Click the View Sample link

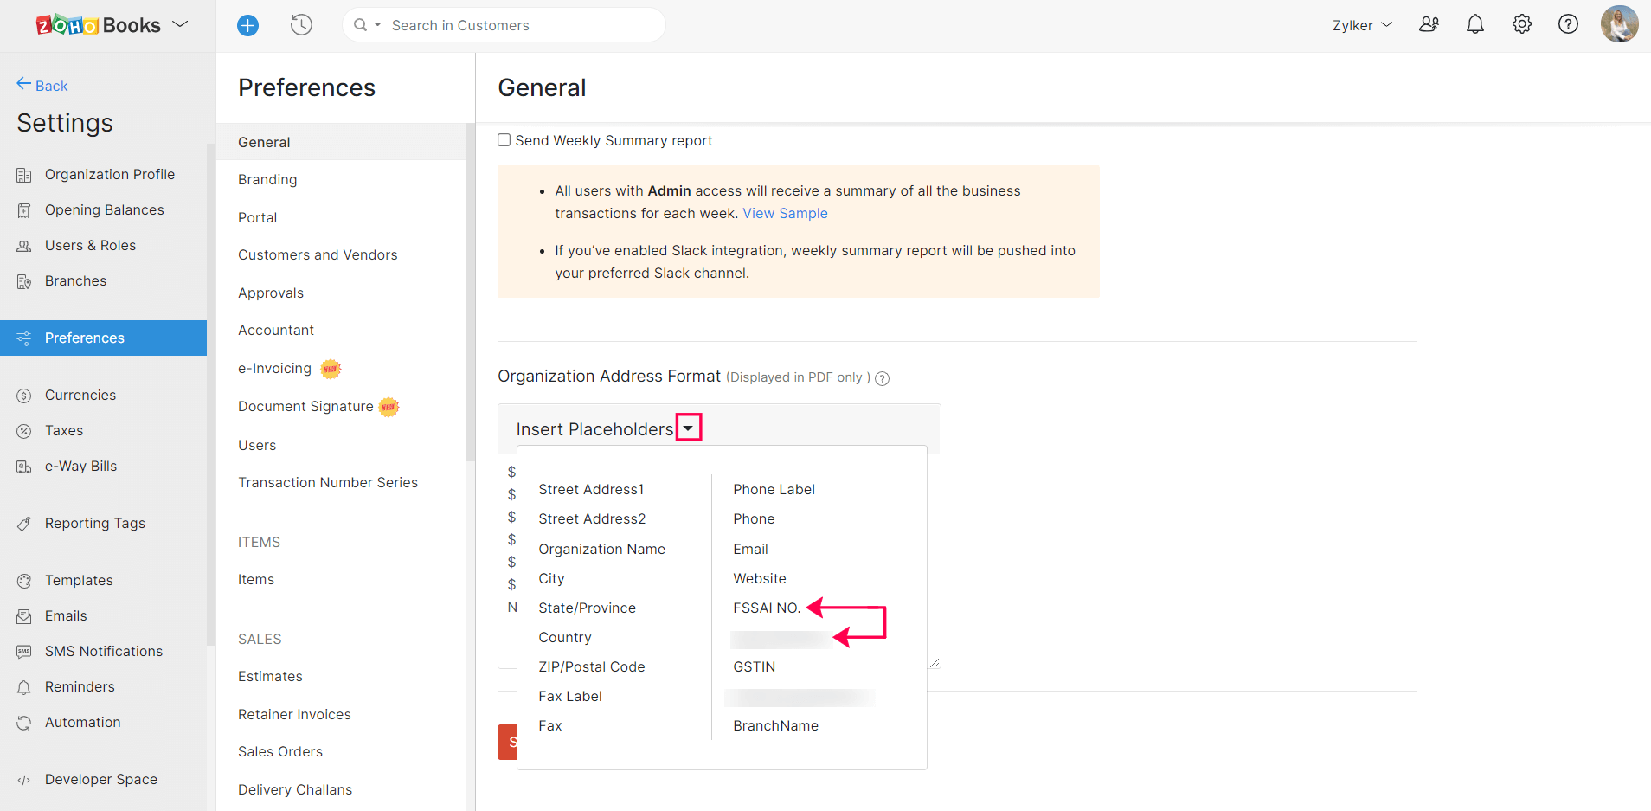784,213
